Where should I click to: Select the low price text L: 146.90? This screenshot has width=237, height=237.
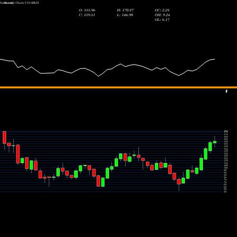click(x=125, y=15)
